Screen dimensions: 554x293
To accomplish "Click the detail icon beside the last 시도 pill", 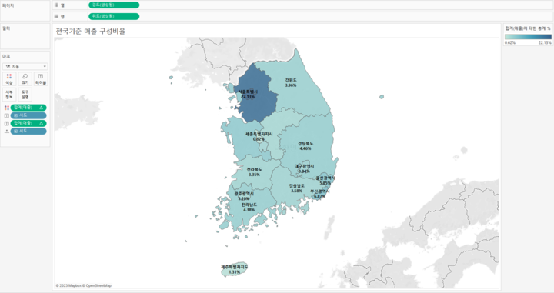I will coord(6,132).
